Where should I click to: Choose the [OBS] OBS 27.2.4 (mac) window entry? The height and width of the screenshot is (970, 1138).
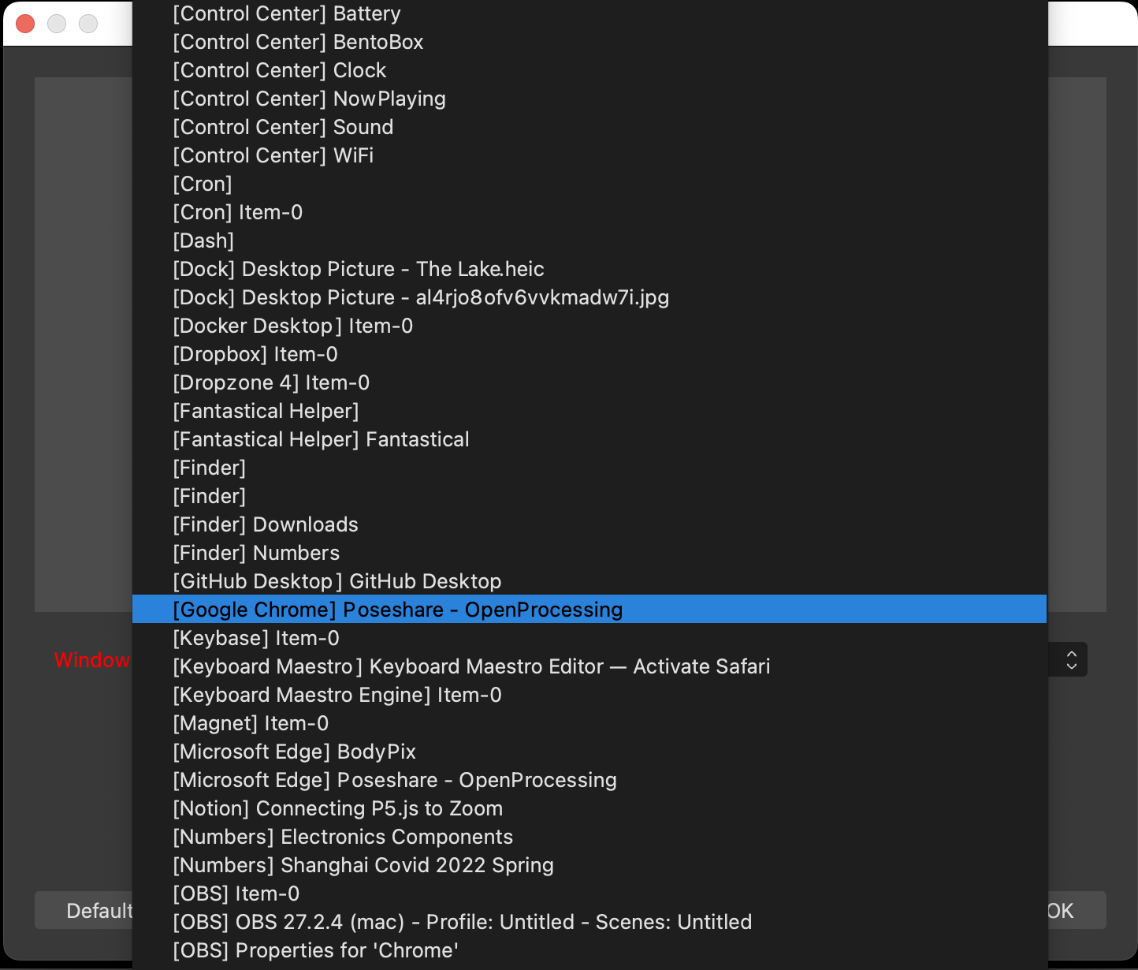click(x=462, y=922)
